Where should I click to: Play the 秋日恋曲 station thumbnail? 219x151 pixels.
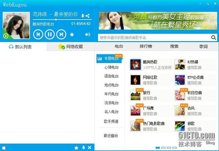(x=180, y=95)
